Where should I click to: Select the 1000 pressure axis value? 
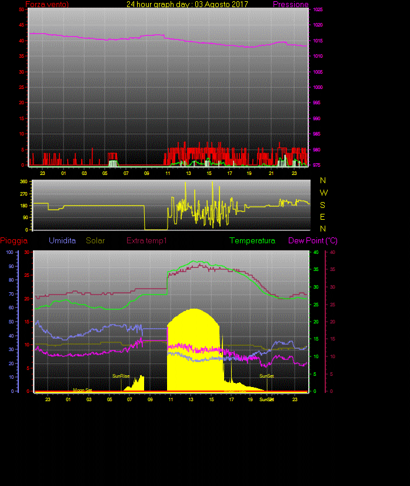318,87
